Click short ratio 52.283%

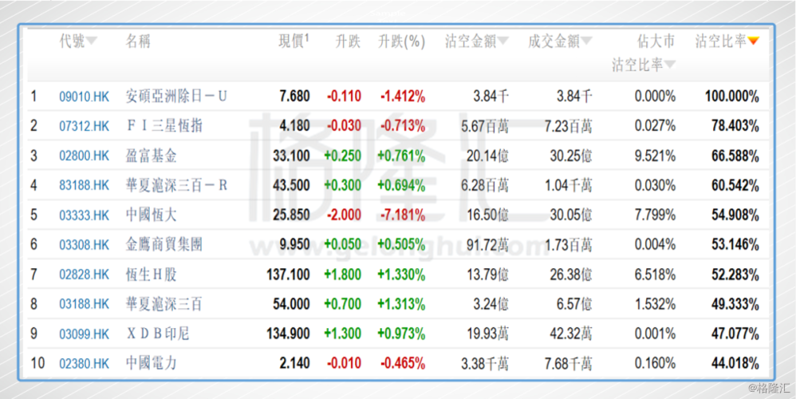(735, 275)
